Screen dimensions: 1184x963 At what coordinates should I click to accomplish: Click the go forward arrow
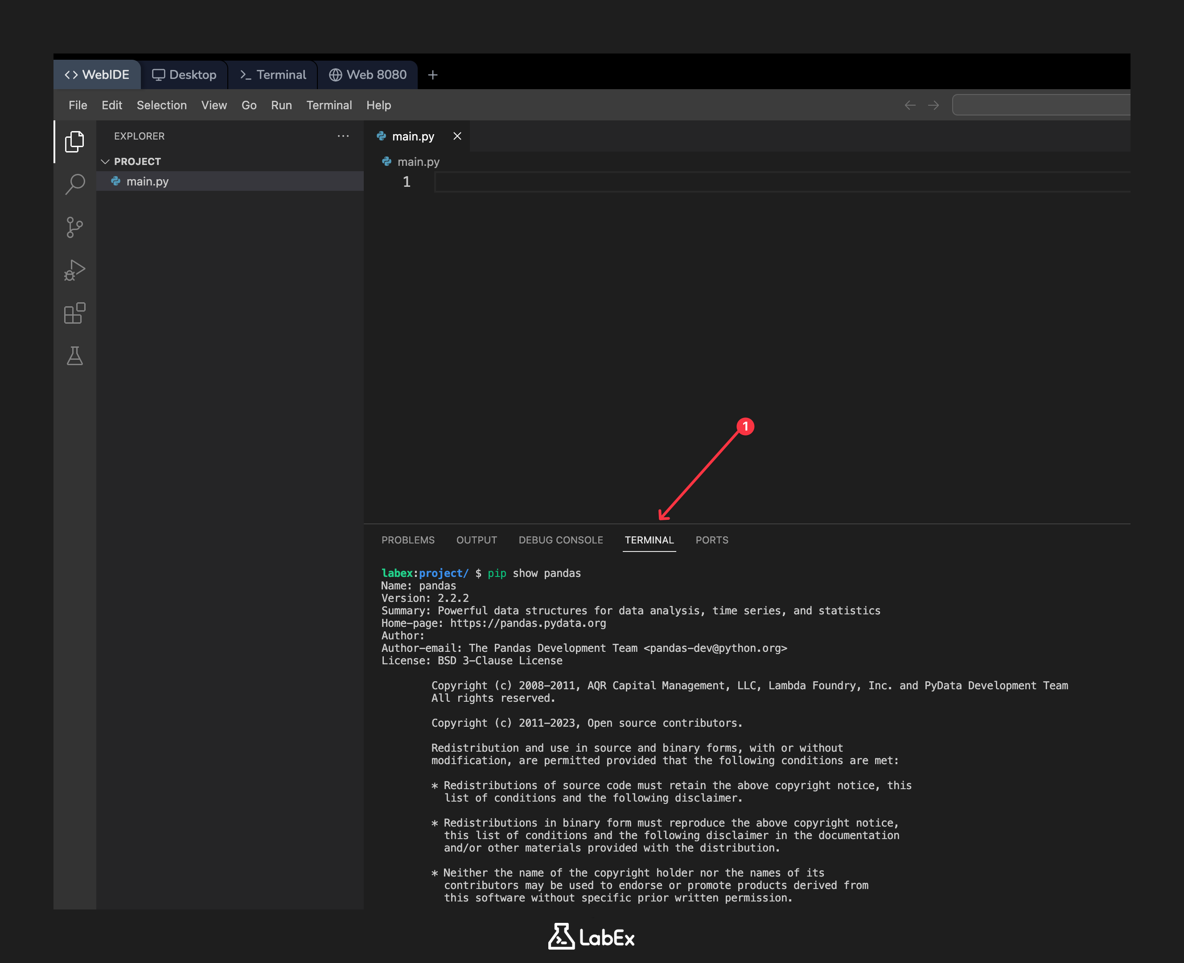tap(933, 105)
